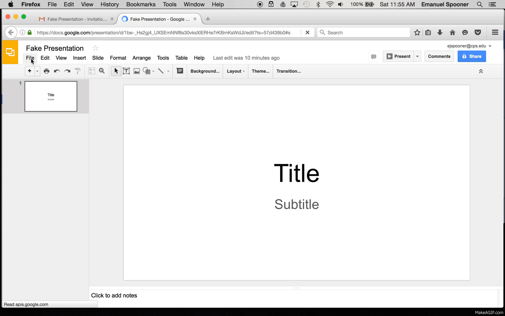The image size is (505, 316).
Task: Open new slide layout dropdown arrow
Action: 37,71
